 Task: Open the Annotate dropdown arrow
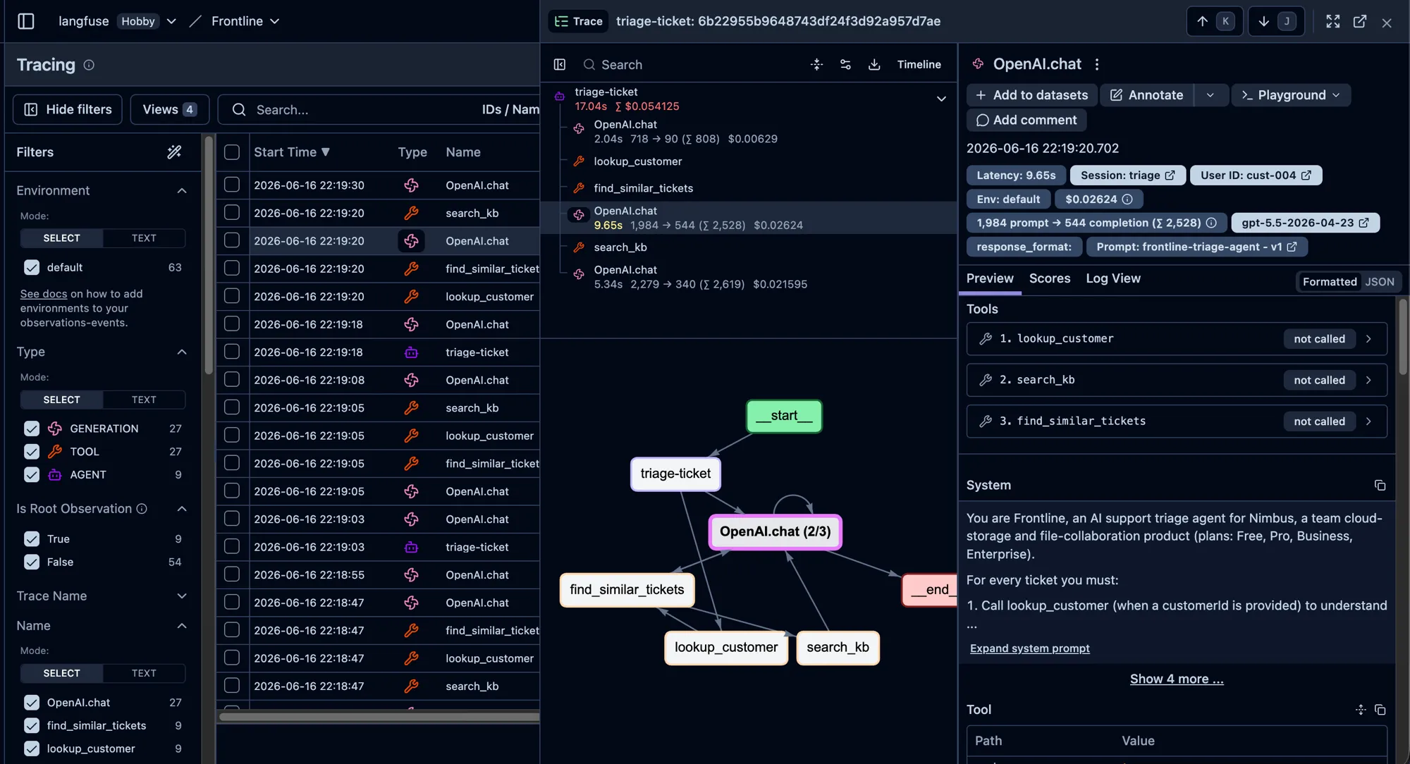click(x=1210, y=95)
